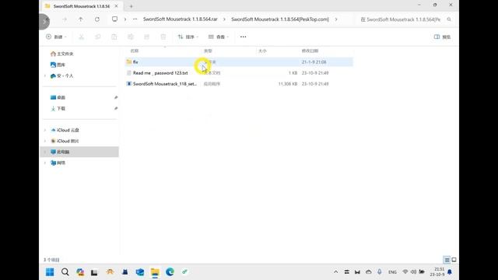
Task: Show hidden system tray icons
Action: point(335,272)
